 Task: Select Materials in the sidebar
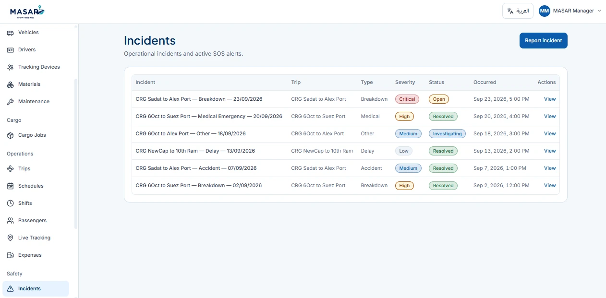pyautogui.click(x=36, y=84)
